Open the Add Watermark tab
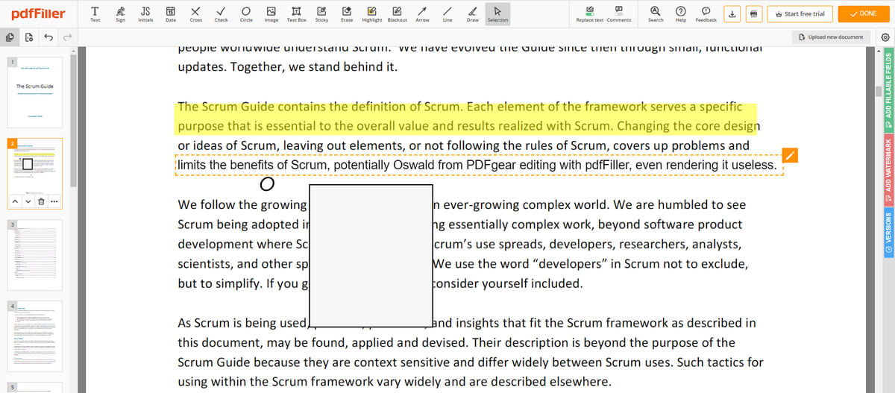895x393 pixels. (x=888, y=169)
